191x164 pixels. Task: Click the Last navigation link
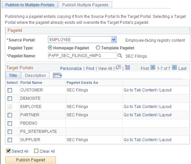pyautogui.click(x=182, y=68)
